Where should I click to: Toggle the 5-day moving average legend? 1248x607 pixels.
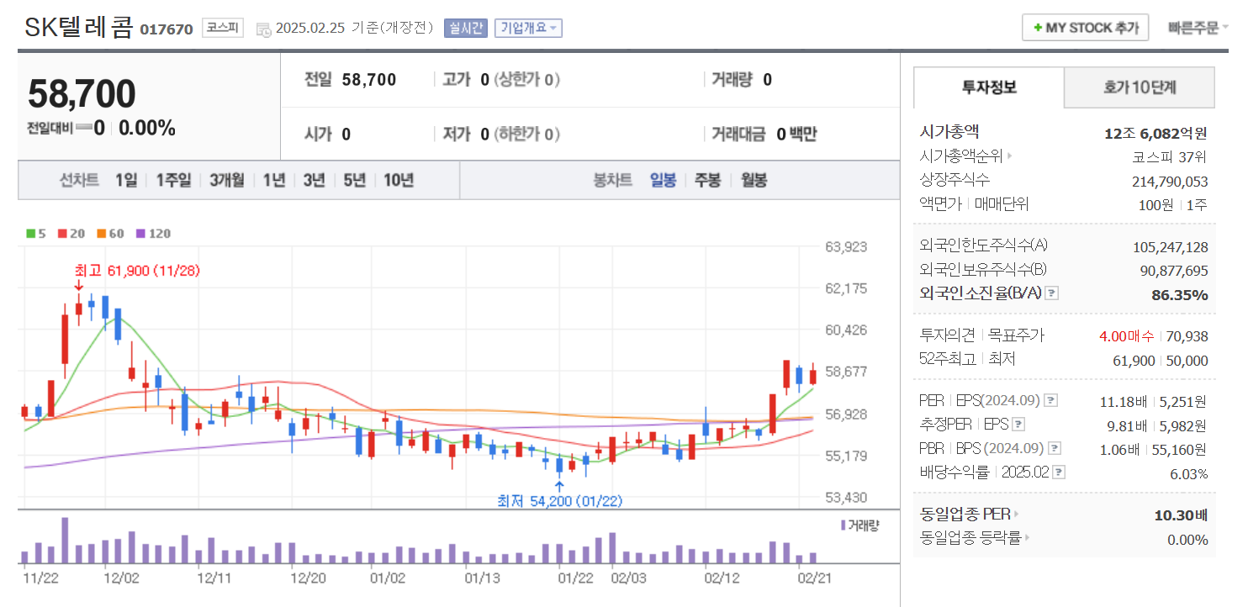coord(32,234)
